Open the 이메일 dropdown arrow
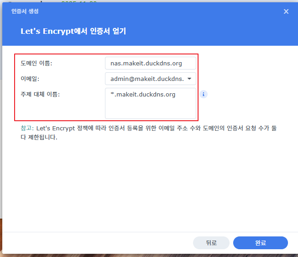This screenshot has height=257, width=298. (189, 79)
